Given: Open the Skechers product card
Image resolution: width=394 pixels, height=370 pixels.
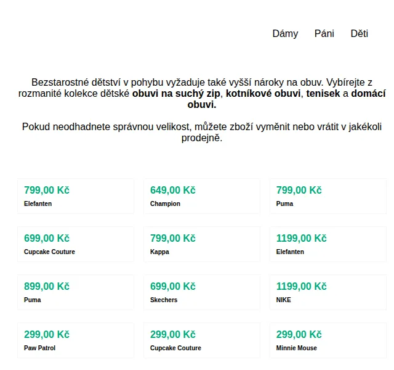Looking at the screenshot, I should pos(202,292).
